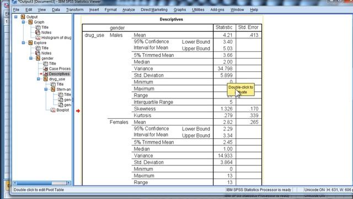Click the gender folder icon in outline

(x=38, y=59)
